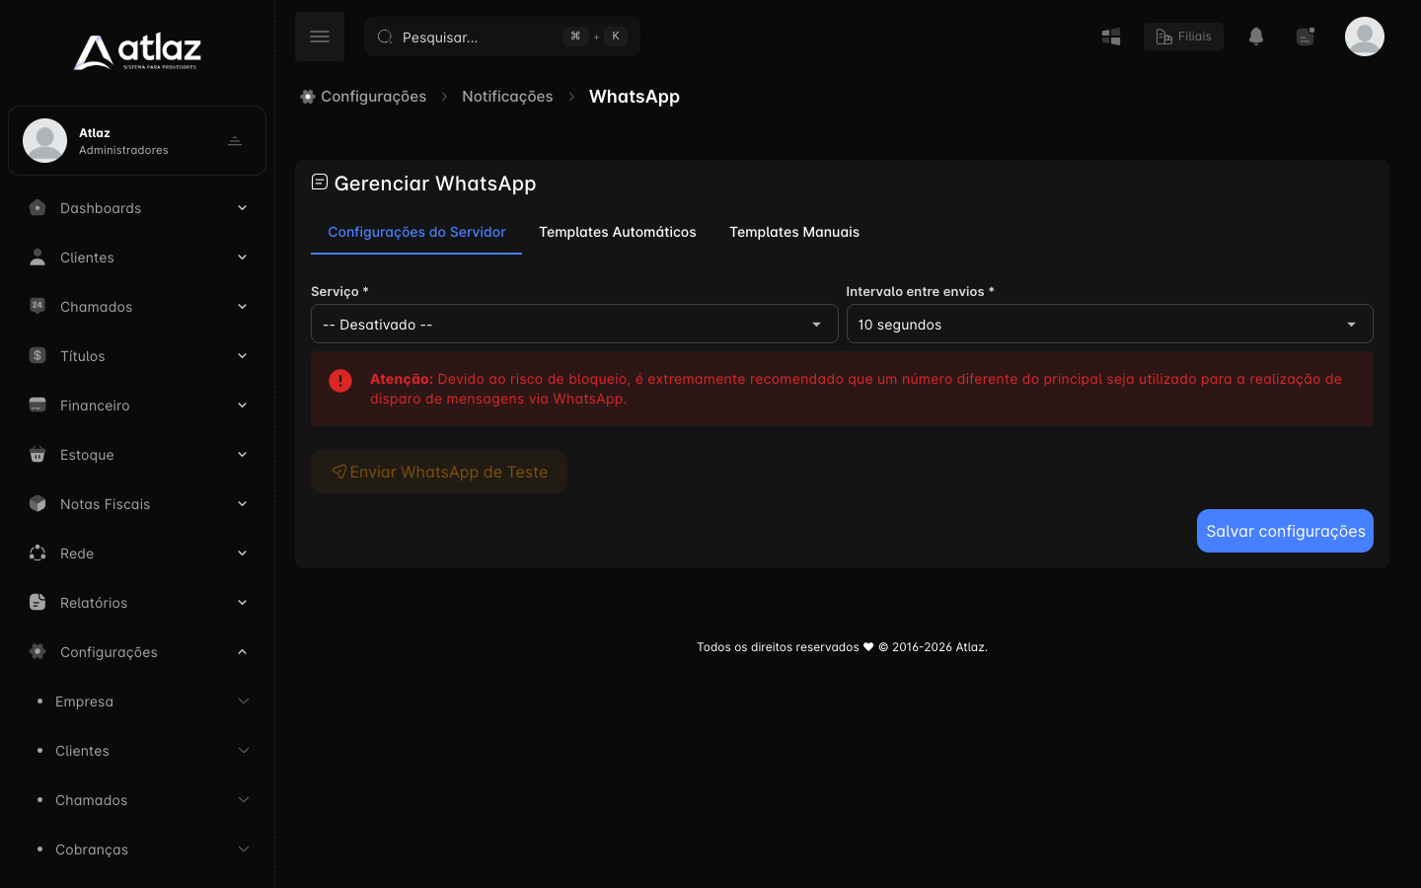Click the Rede network icon
Image resolution: width=1421 pixels, height=888 pixels.
click(37, 553)
